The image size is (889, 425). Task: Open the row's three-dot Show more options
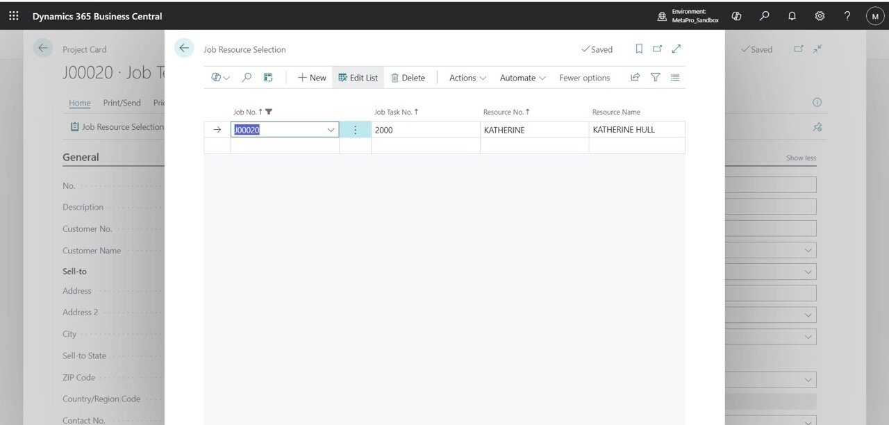coord(356,130)
